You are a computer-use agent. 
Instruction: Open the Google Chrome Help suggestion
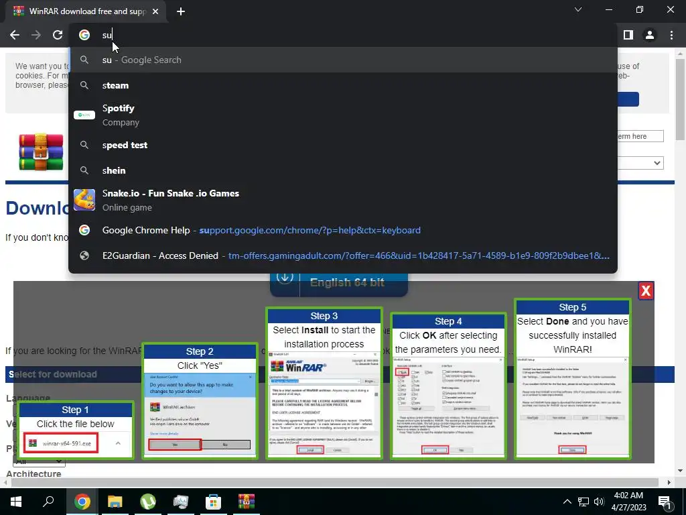tap(343, 230)
